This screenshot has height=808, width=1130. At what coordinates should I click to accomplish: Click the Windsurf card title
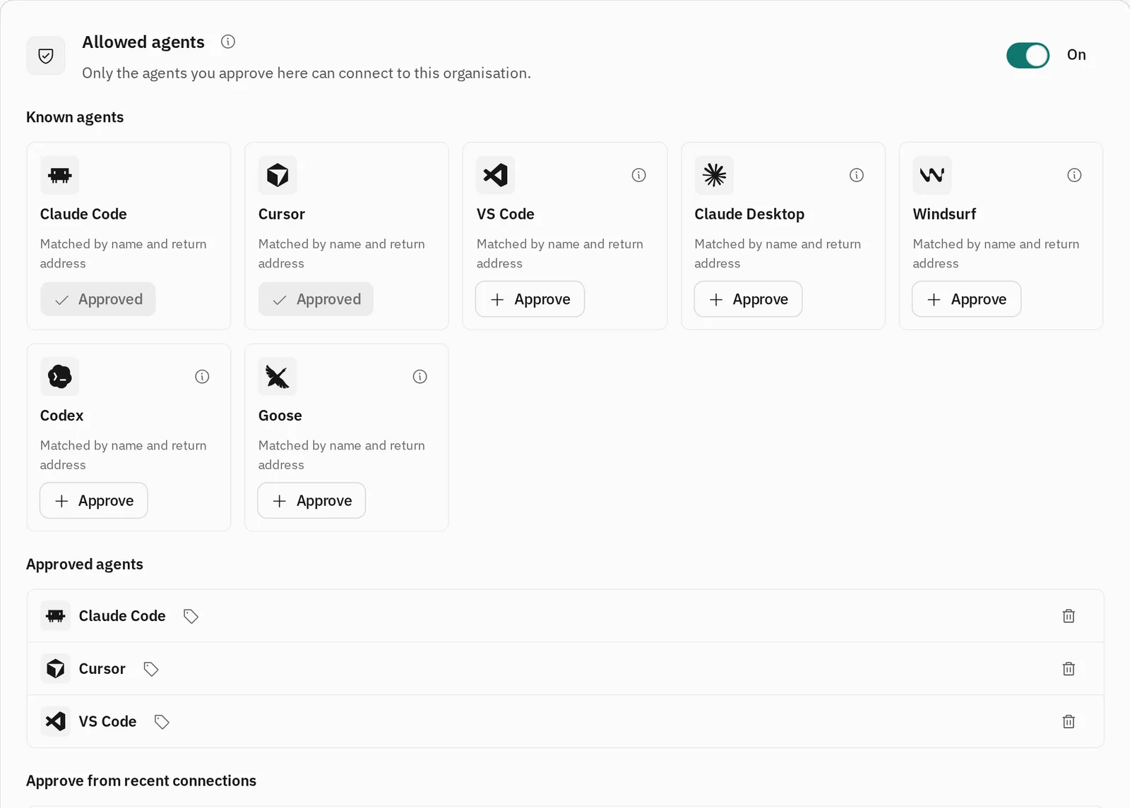(944, 214)
